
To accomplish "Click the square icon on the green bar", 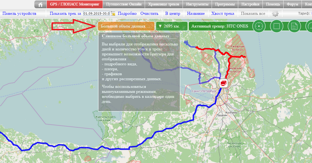I will (x=277, y=26).
